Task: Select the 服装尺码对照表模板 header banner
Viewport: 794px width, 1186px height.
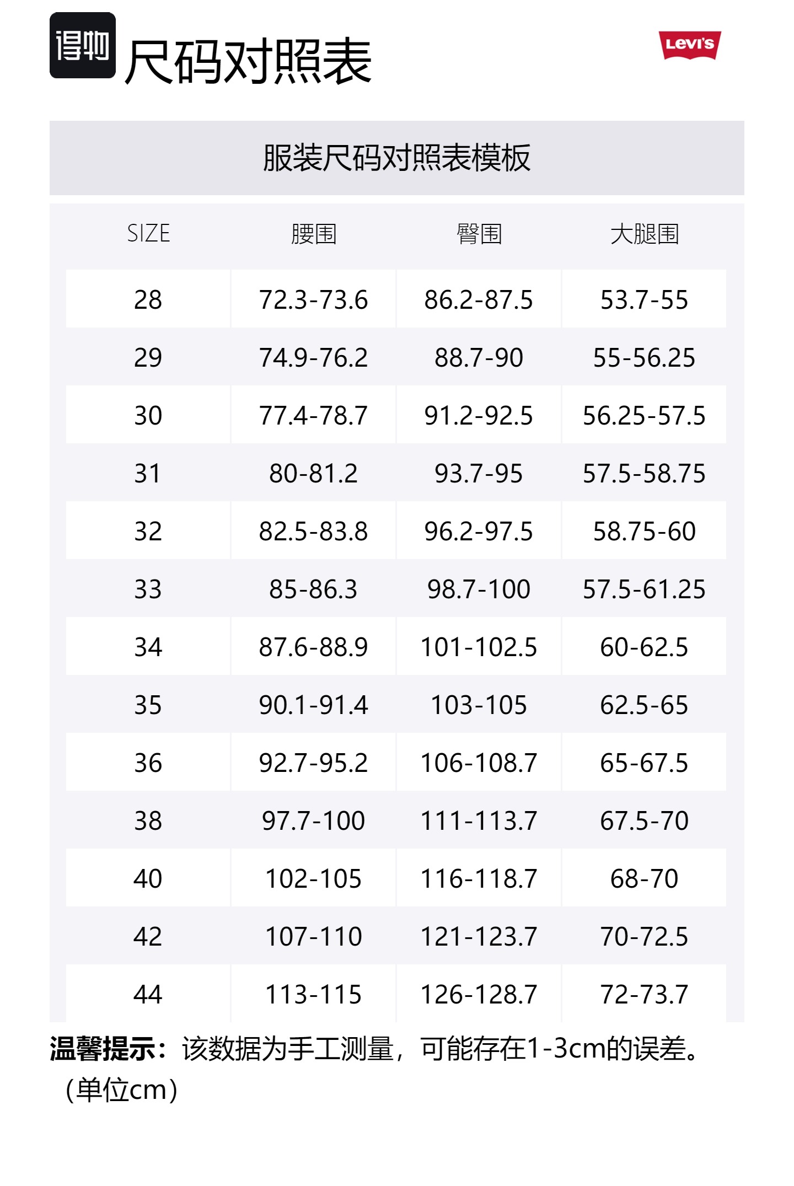Action: coord(396,158)
